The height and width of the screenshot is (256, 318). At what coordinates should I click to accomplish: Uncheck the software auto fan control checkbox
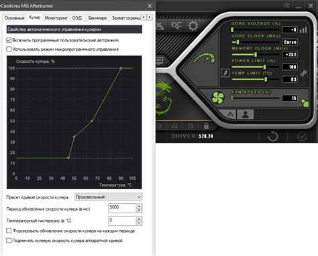click(x=9, y=40)
